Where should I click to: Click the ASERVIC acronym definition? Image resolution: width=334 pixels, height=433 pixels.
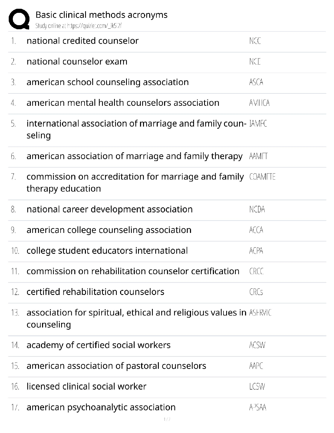[x=260, y=313]
